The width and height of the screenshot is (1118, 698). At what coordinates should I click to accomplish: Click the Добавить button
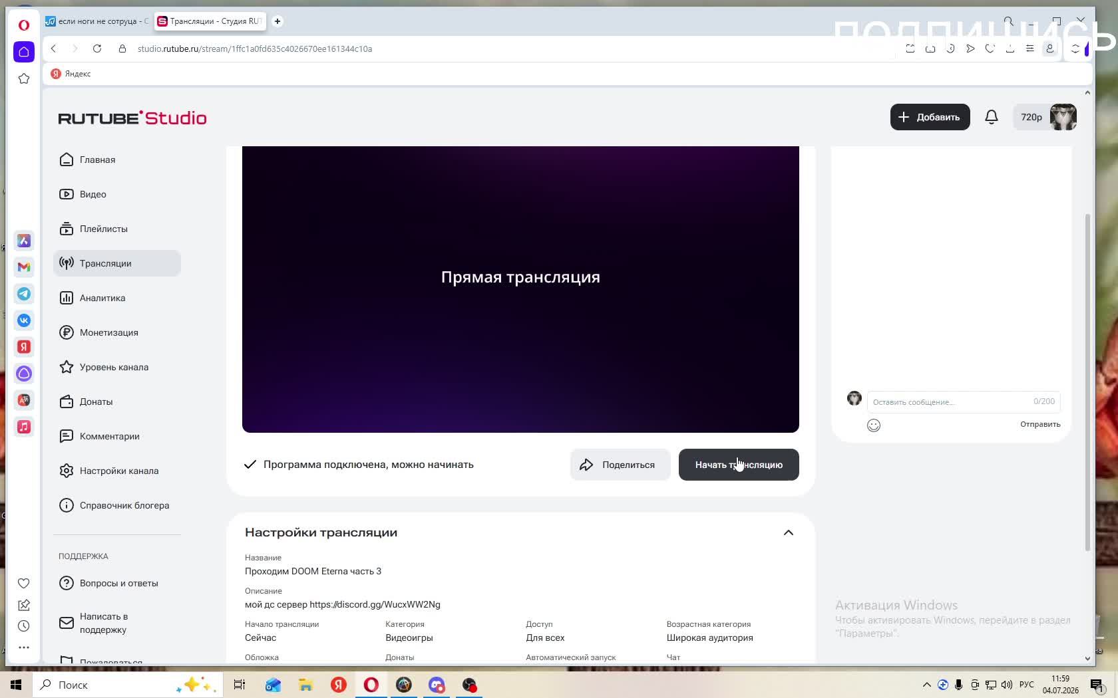(x=930, y=117)
